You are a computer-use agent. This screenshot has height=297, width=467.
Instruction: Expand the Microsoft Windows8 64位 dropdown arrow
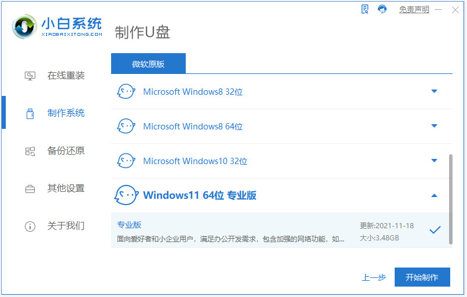coord(434,126)
